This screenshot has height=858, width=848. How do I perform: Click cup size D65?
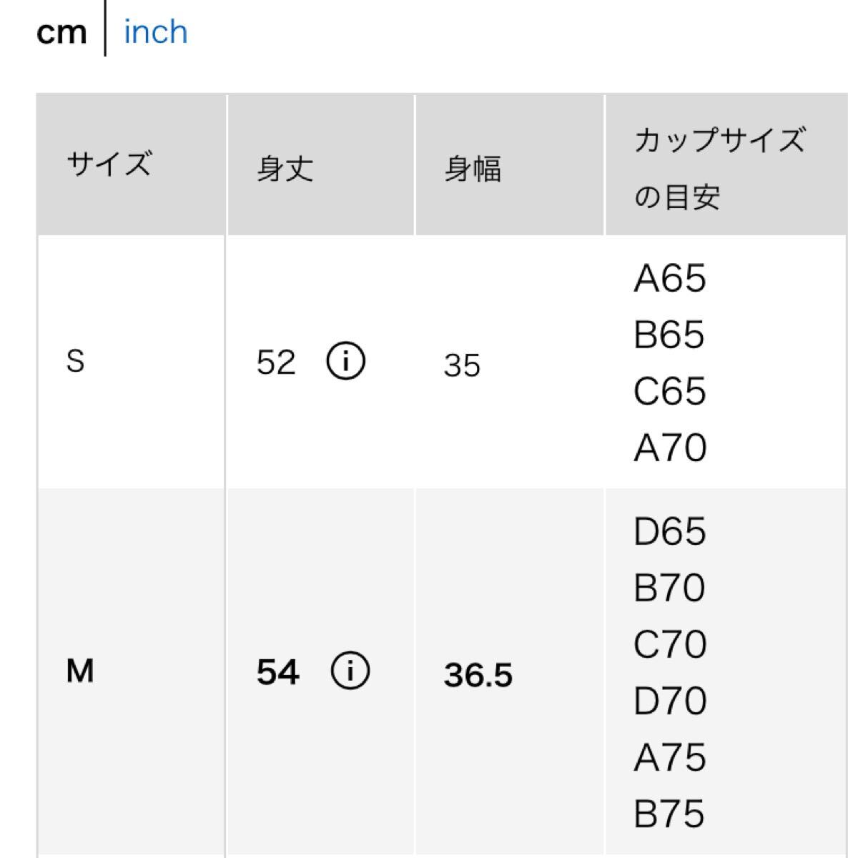coord(669,531)
